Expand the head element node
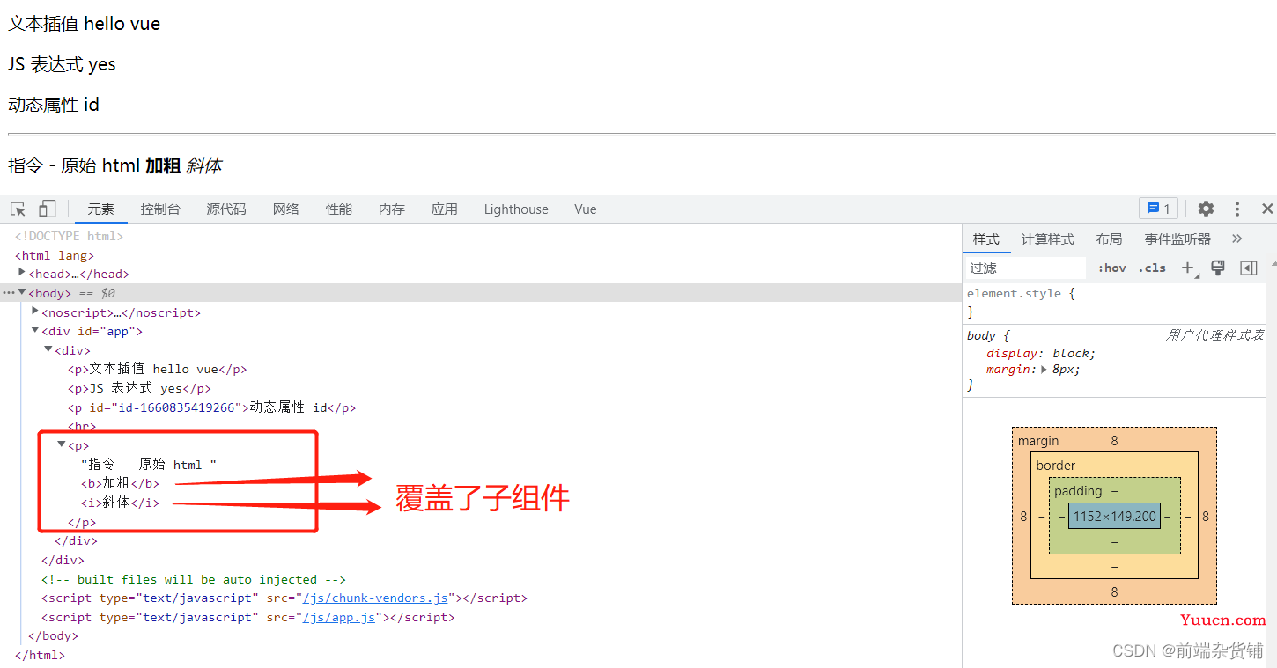Viewport: 1277px width, 668px height. click(x=22, y=274)
